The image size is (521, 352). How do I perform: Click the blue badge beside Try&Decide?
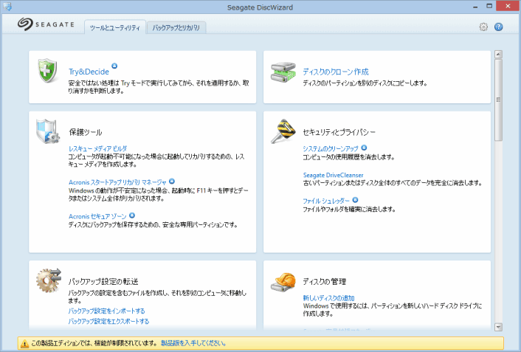114,66
